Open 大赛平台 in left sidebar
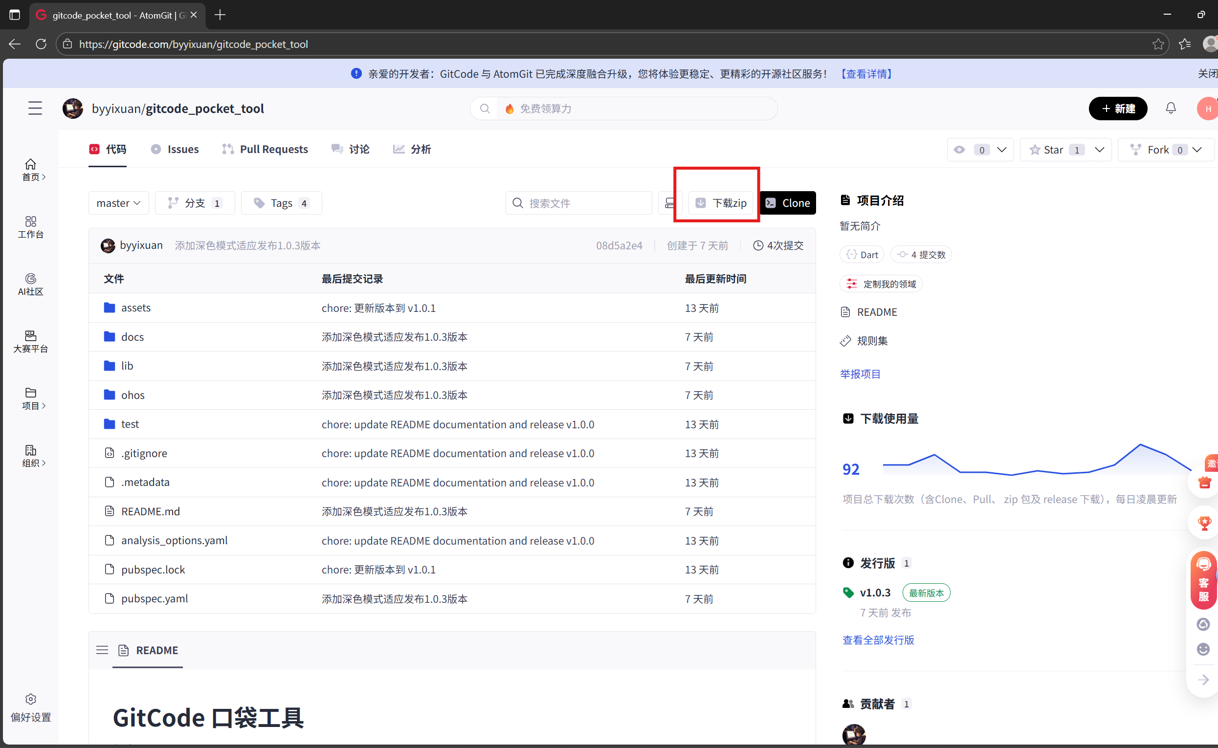 coord(31,341)
